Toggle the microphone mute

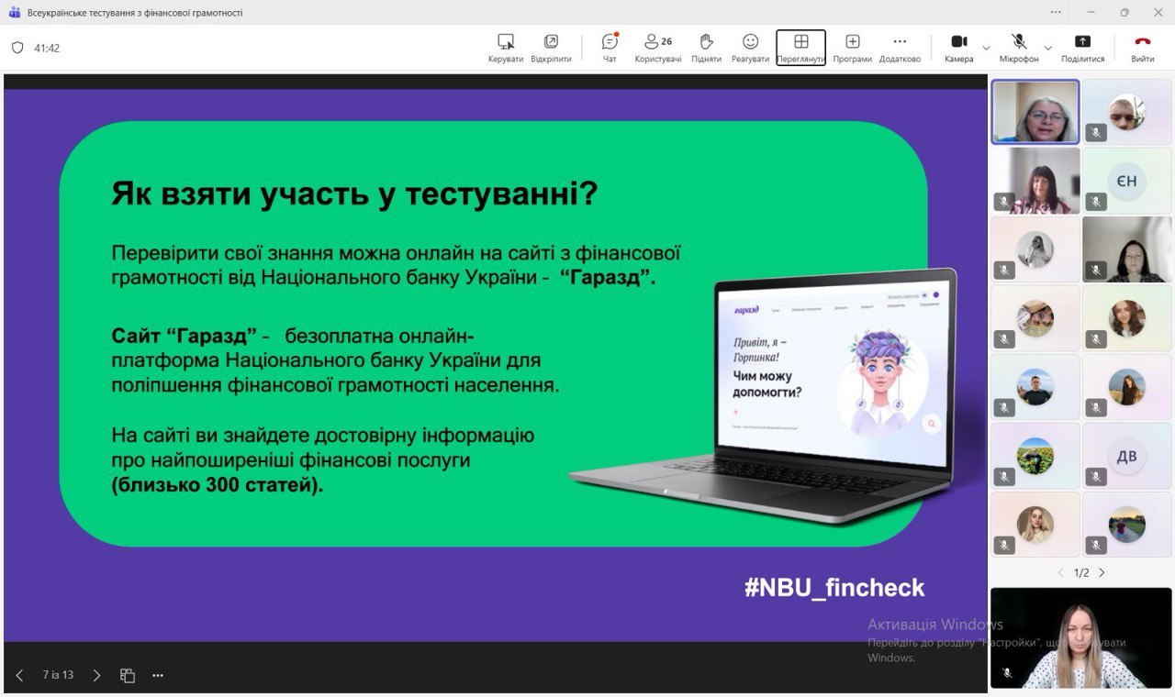[1018, 47]
